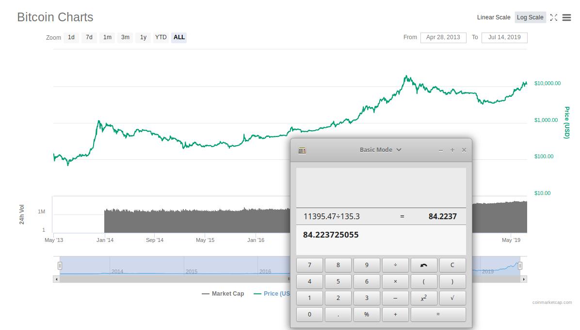Click the To date field
The image size is (580, 330).
click(504, 37)
